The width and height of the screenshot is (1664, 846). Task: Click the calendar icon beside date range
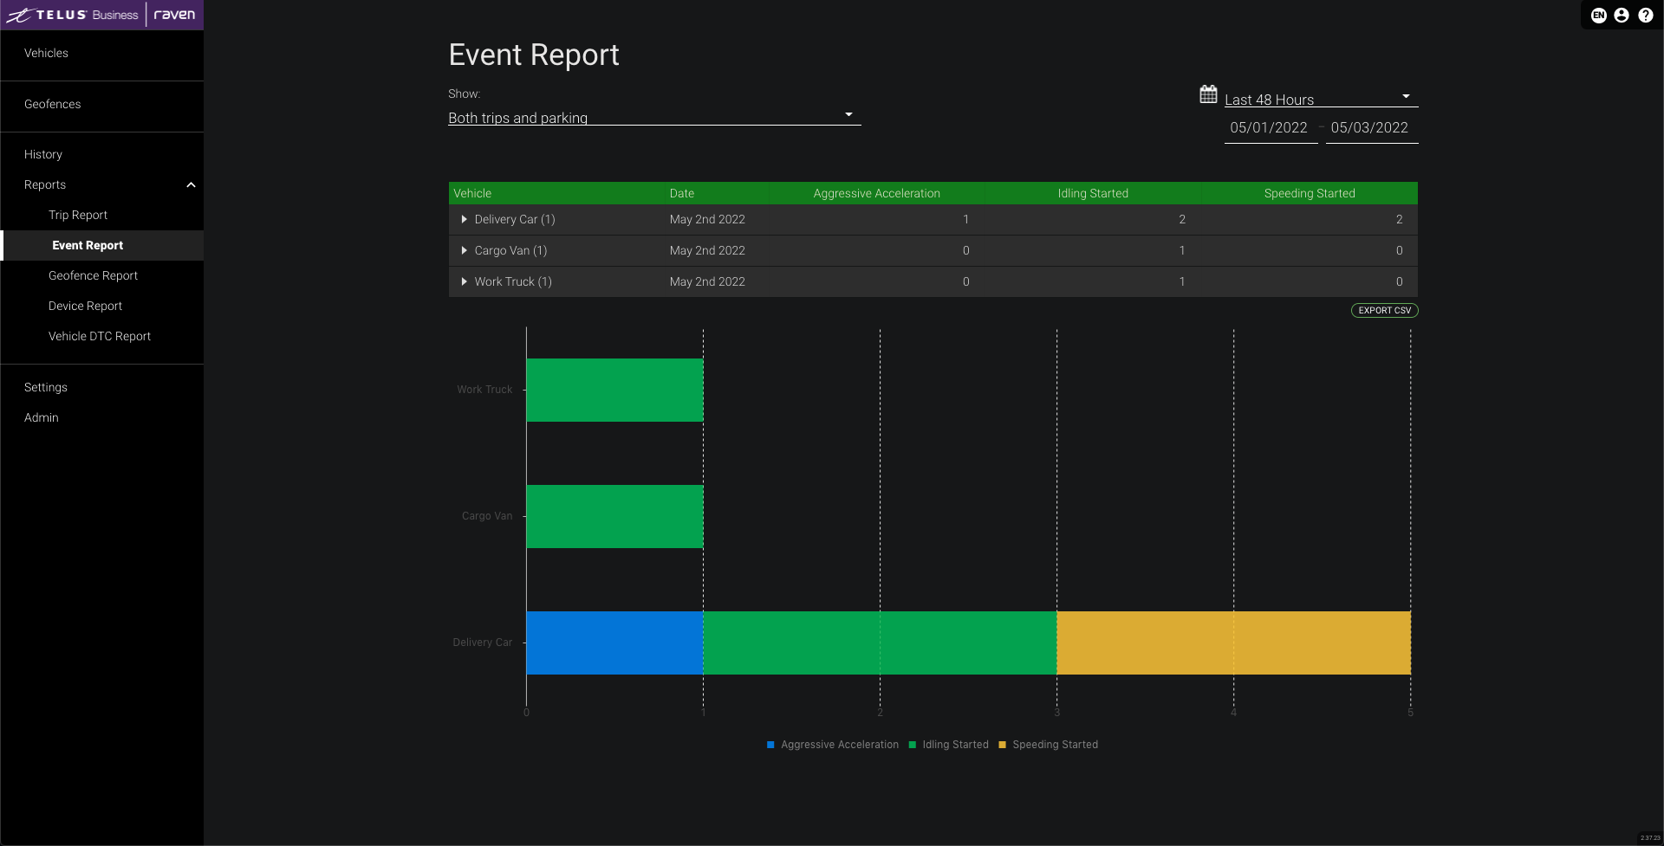click(x=1208, y=94)
